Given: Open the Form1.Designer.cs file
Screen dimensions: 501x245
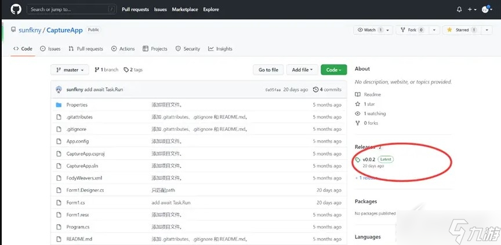Looking at the screenshot, I should [85, 190].
